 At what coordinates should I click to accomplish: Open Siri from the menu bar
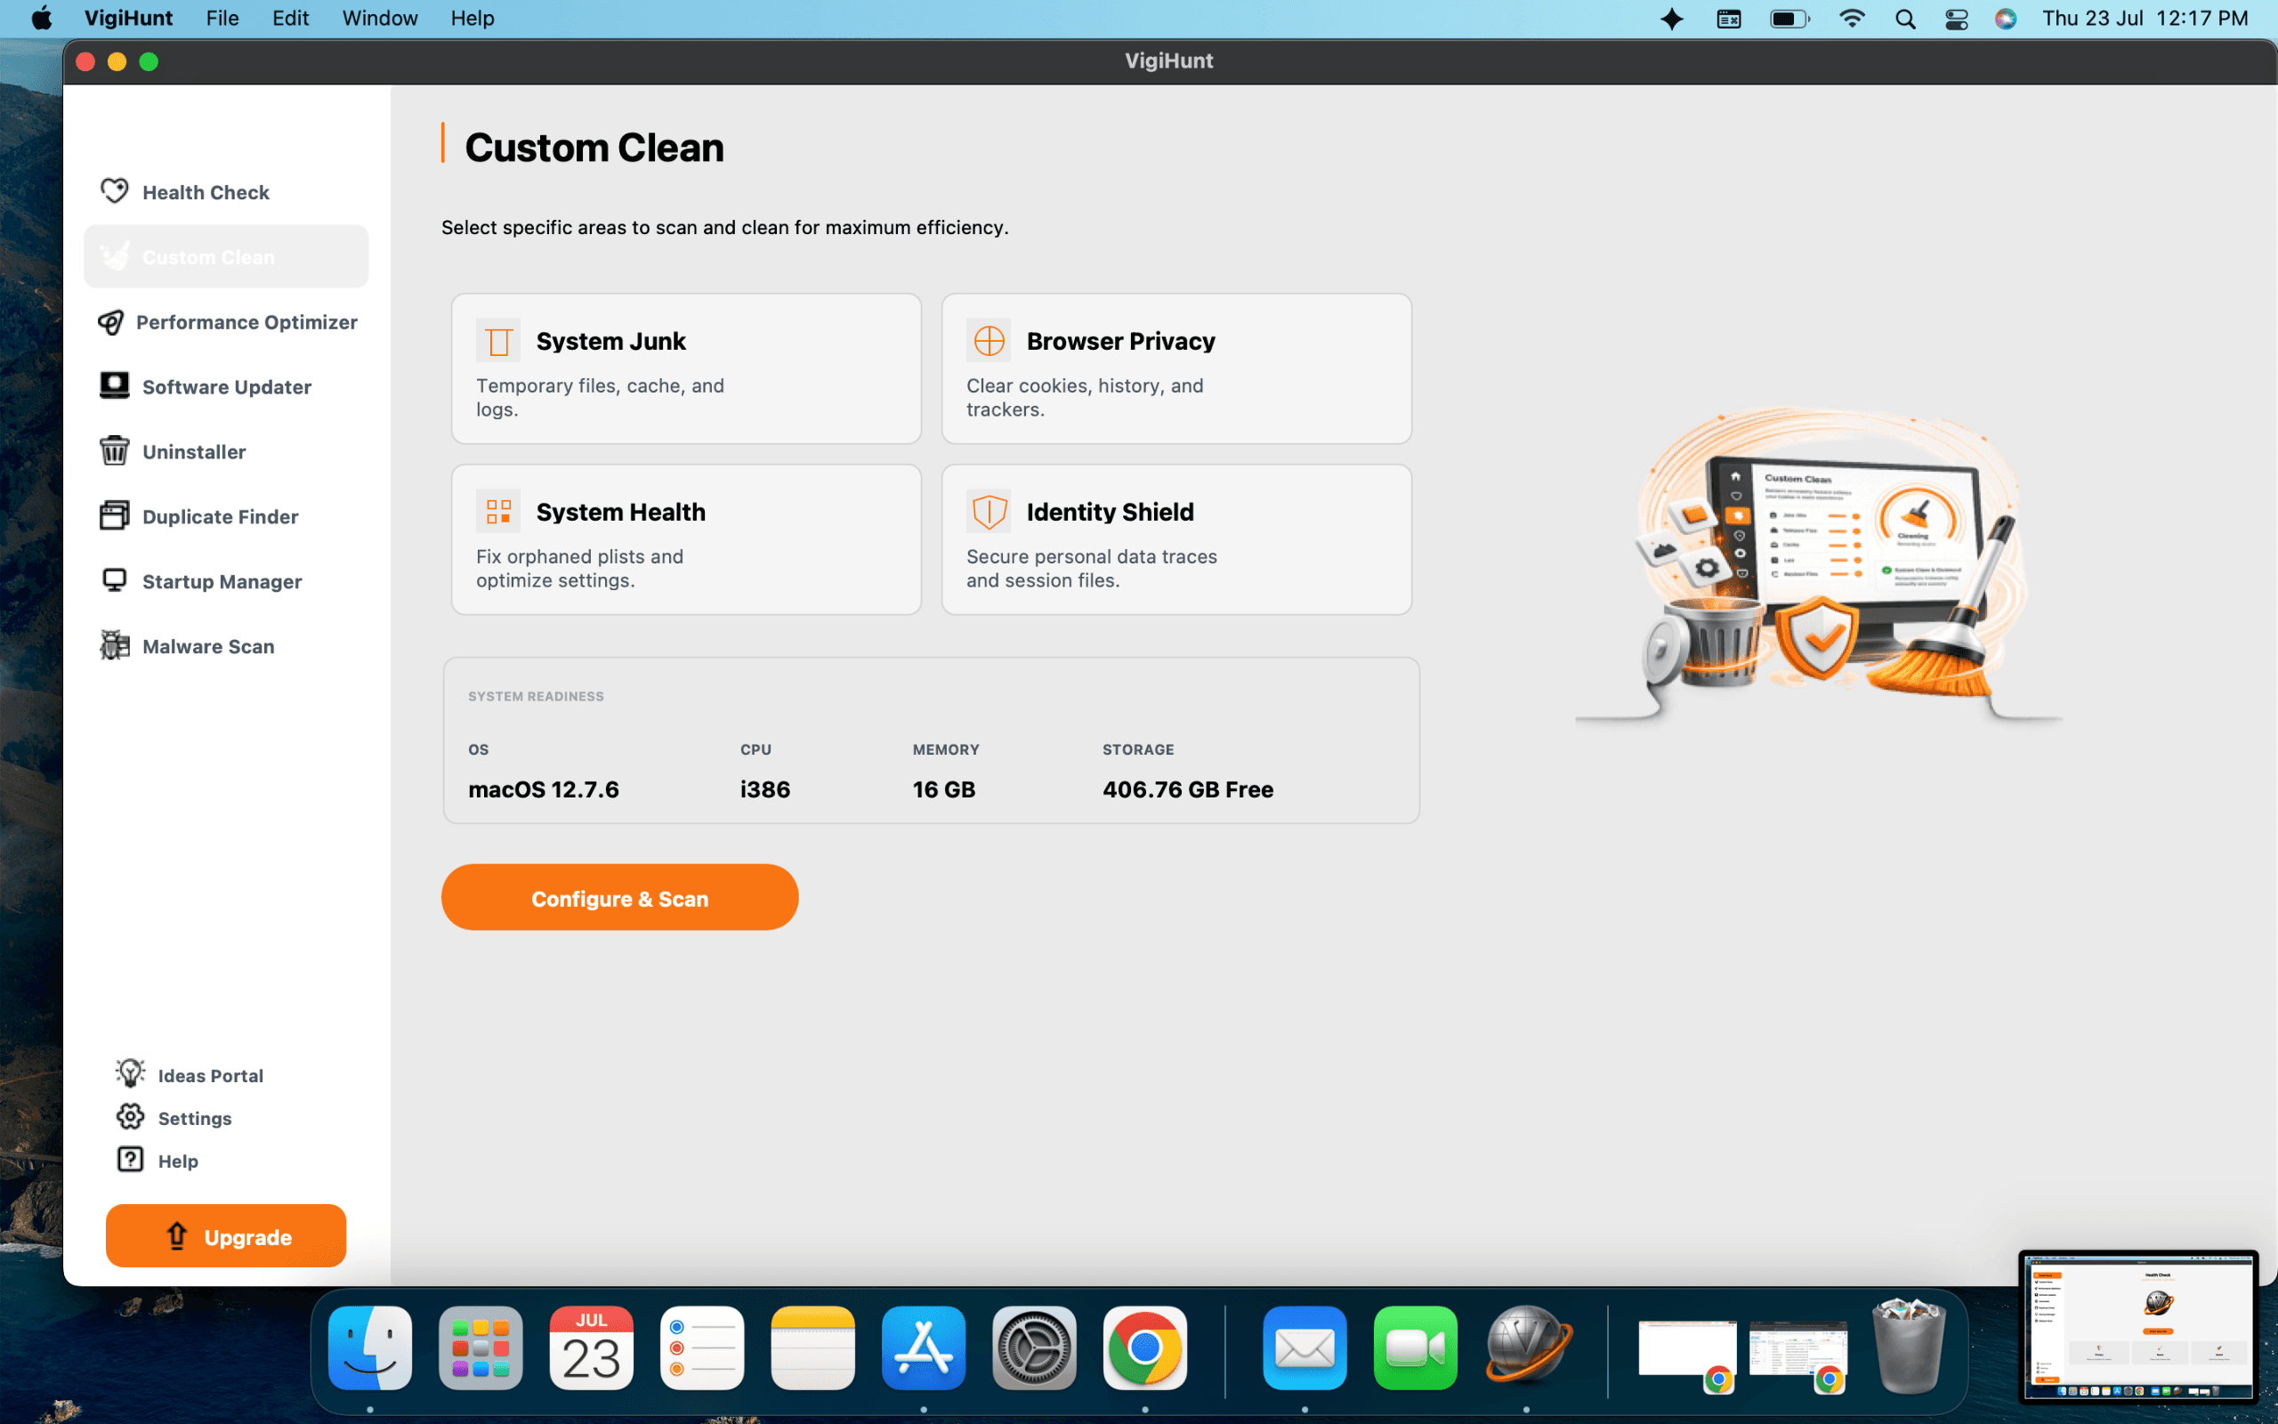pyautogui.click(x=2005, y=19)
